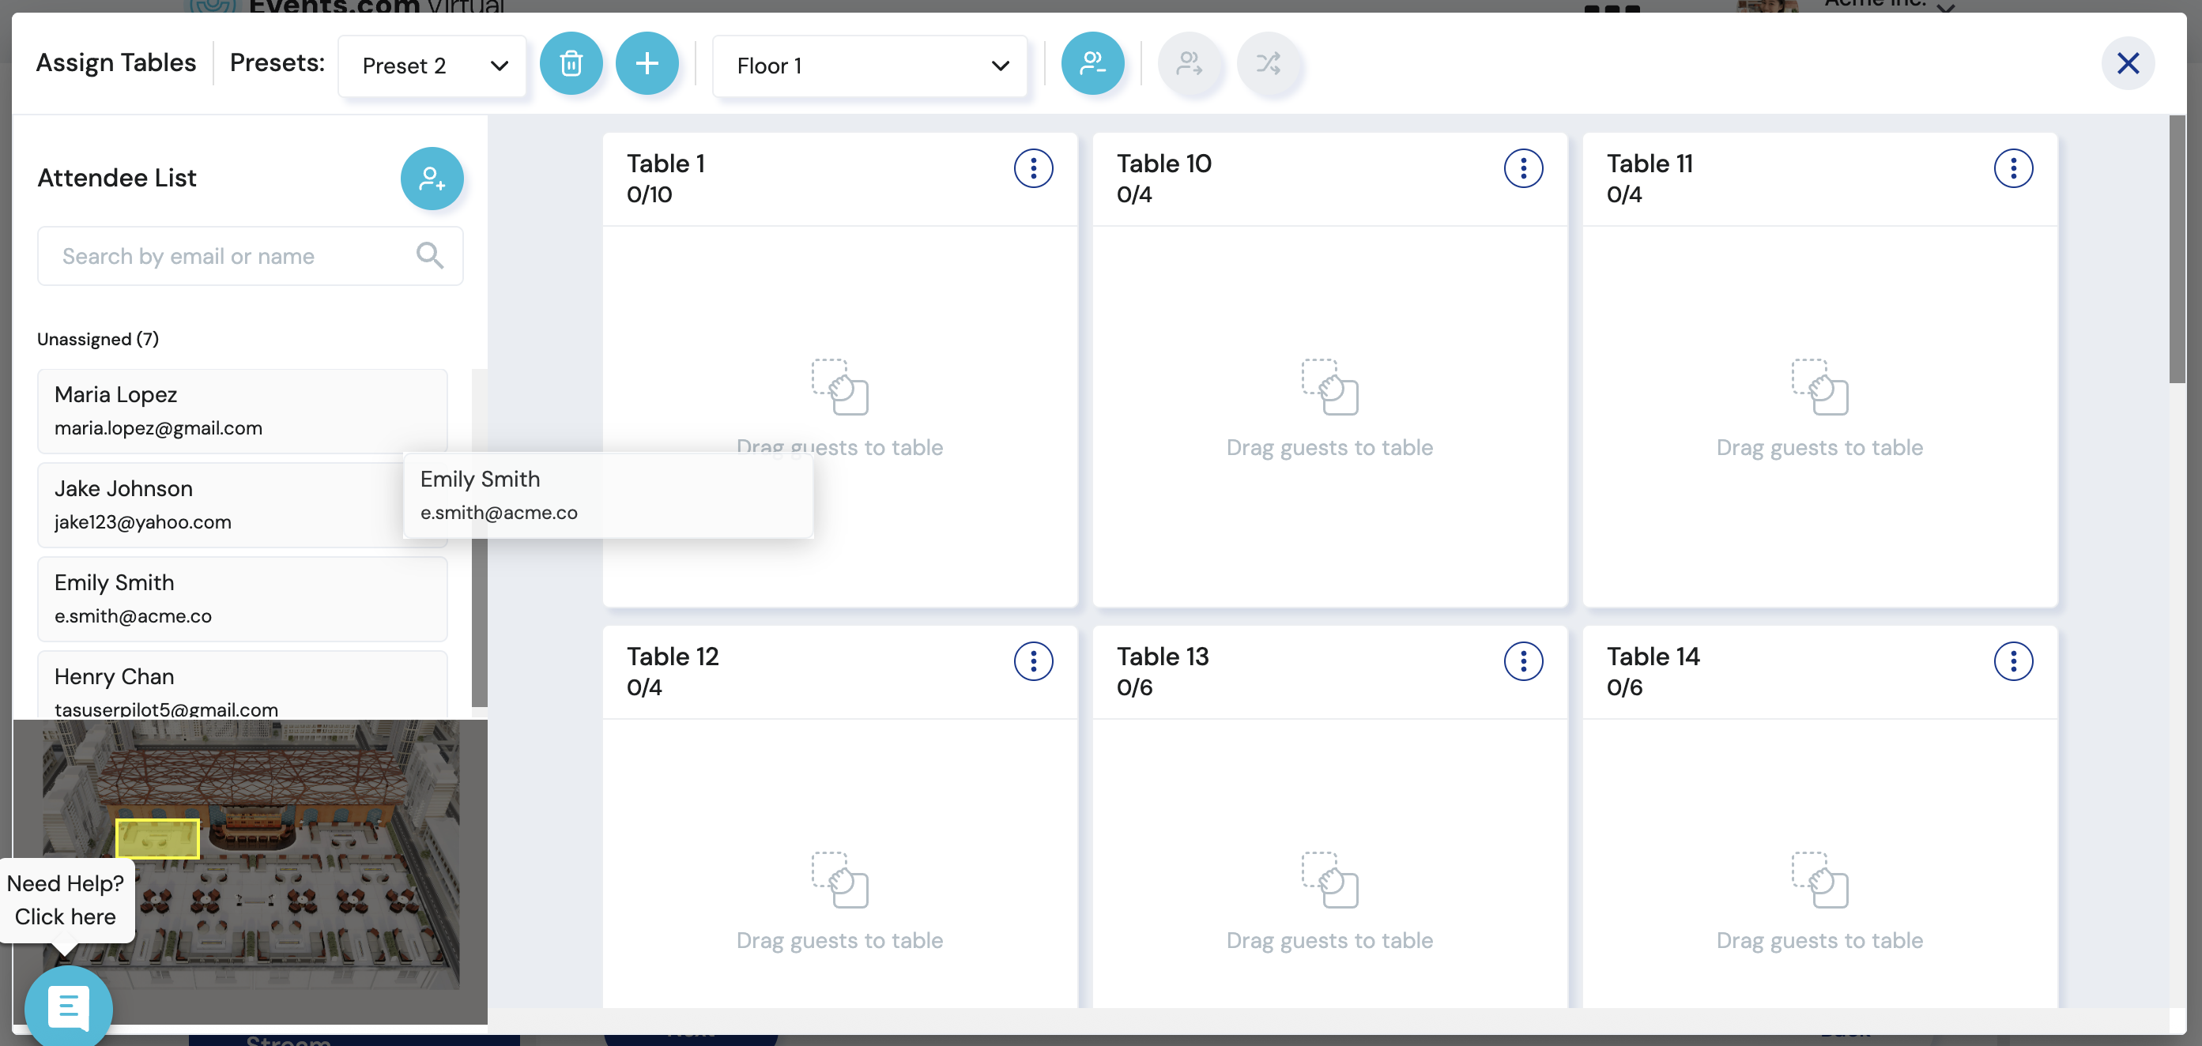Open the live chat bubble icon
The width and height of the screenshot is (2202, 1046).
point(69,1008)
